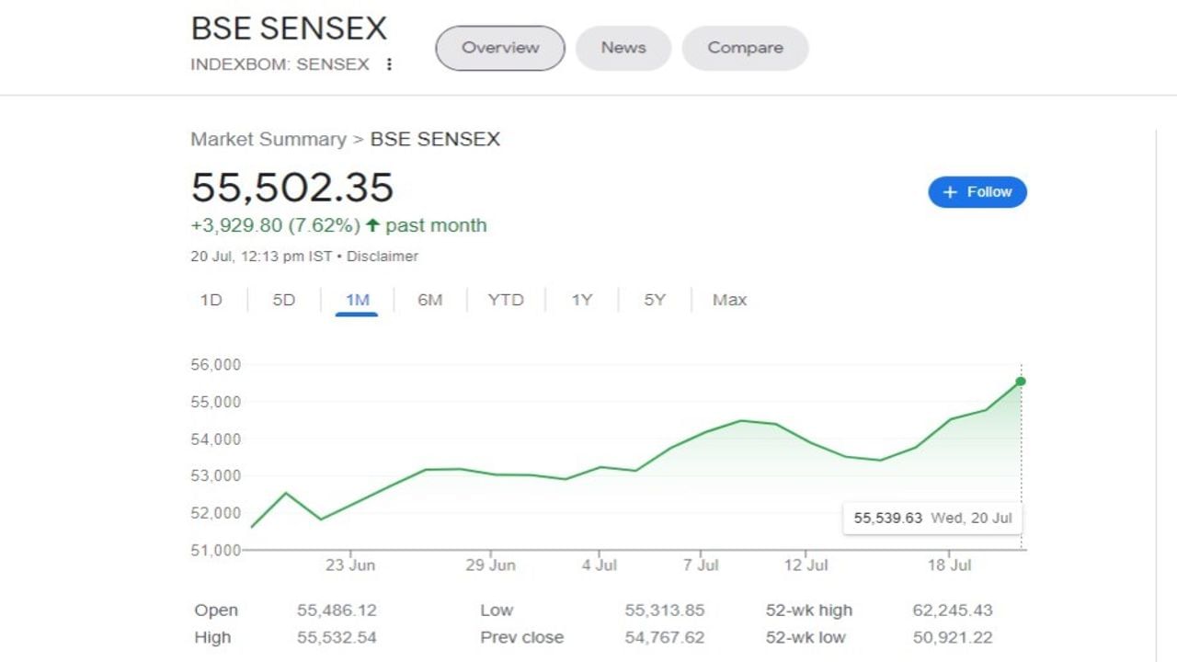Open the three-dot menu beside INDEXBOM: SENSEX

point(389,64)
